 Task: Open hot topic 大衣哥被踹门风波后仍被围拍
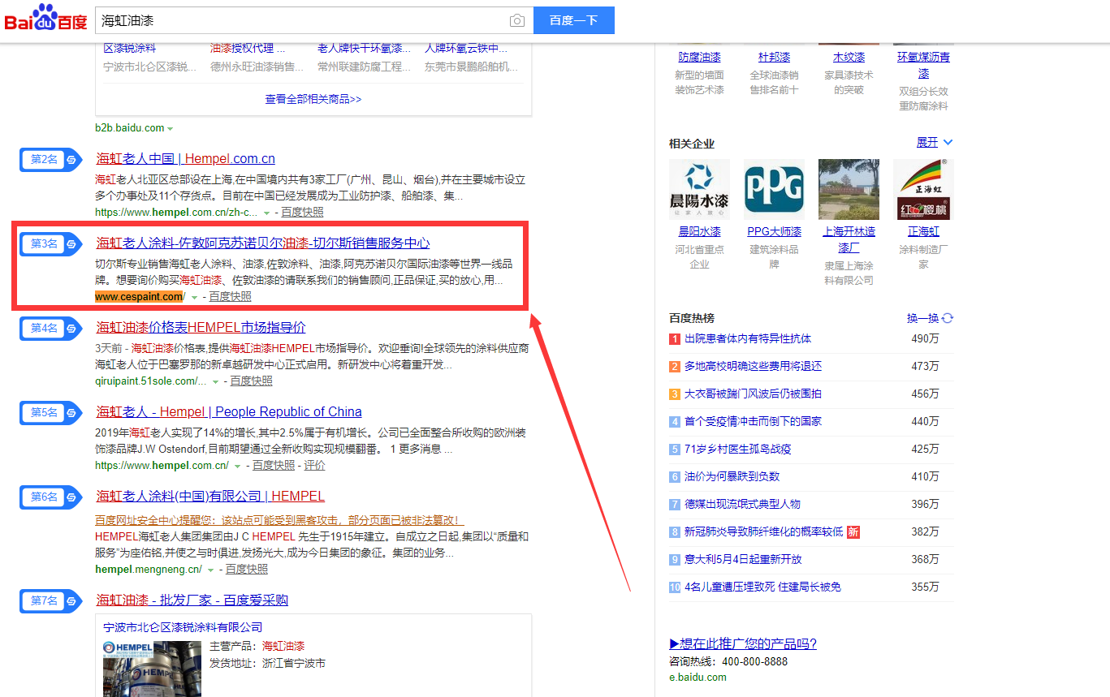coord(753,394)
